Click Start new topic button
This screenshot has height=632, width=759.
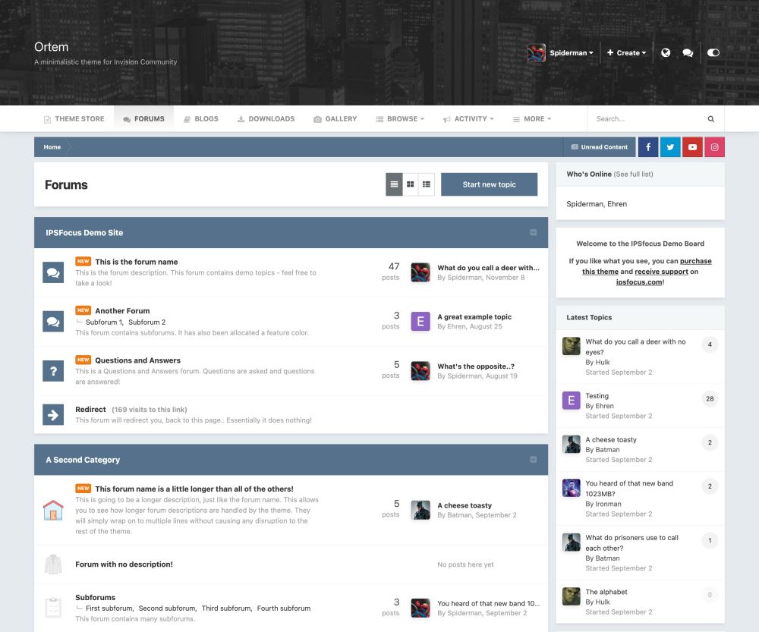[x=489, y=184]
